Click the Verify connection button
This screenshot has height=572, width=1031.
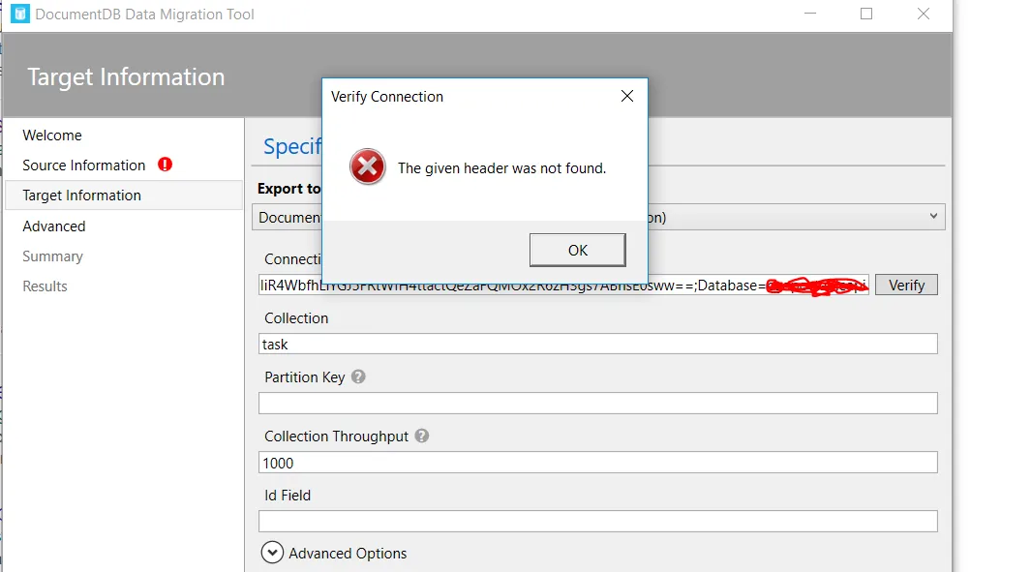906,285
